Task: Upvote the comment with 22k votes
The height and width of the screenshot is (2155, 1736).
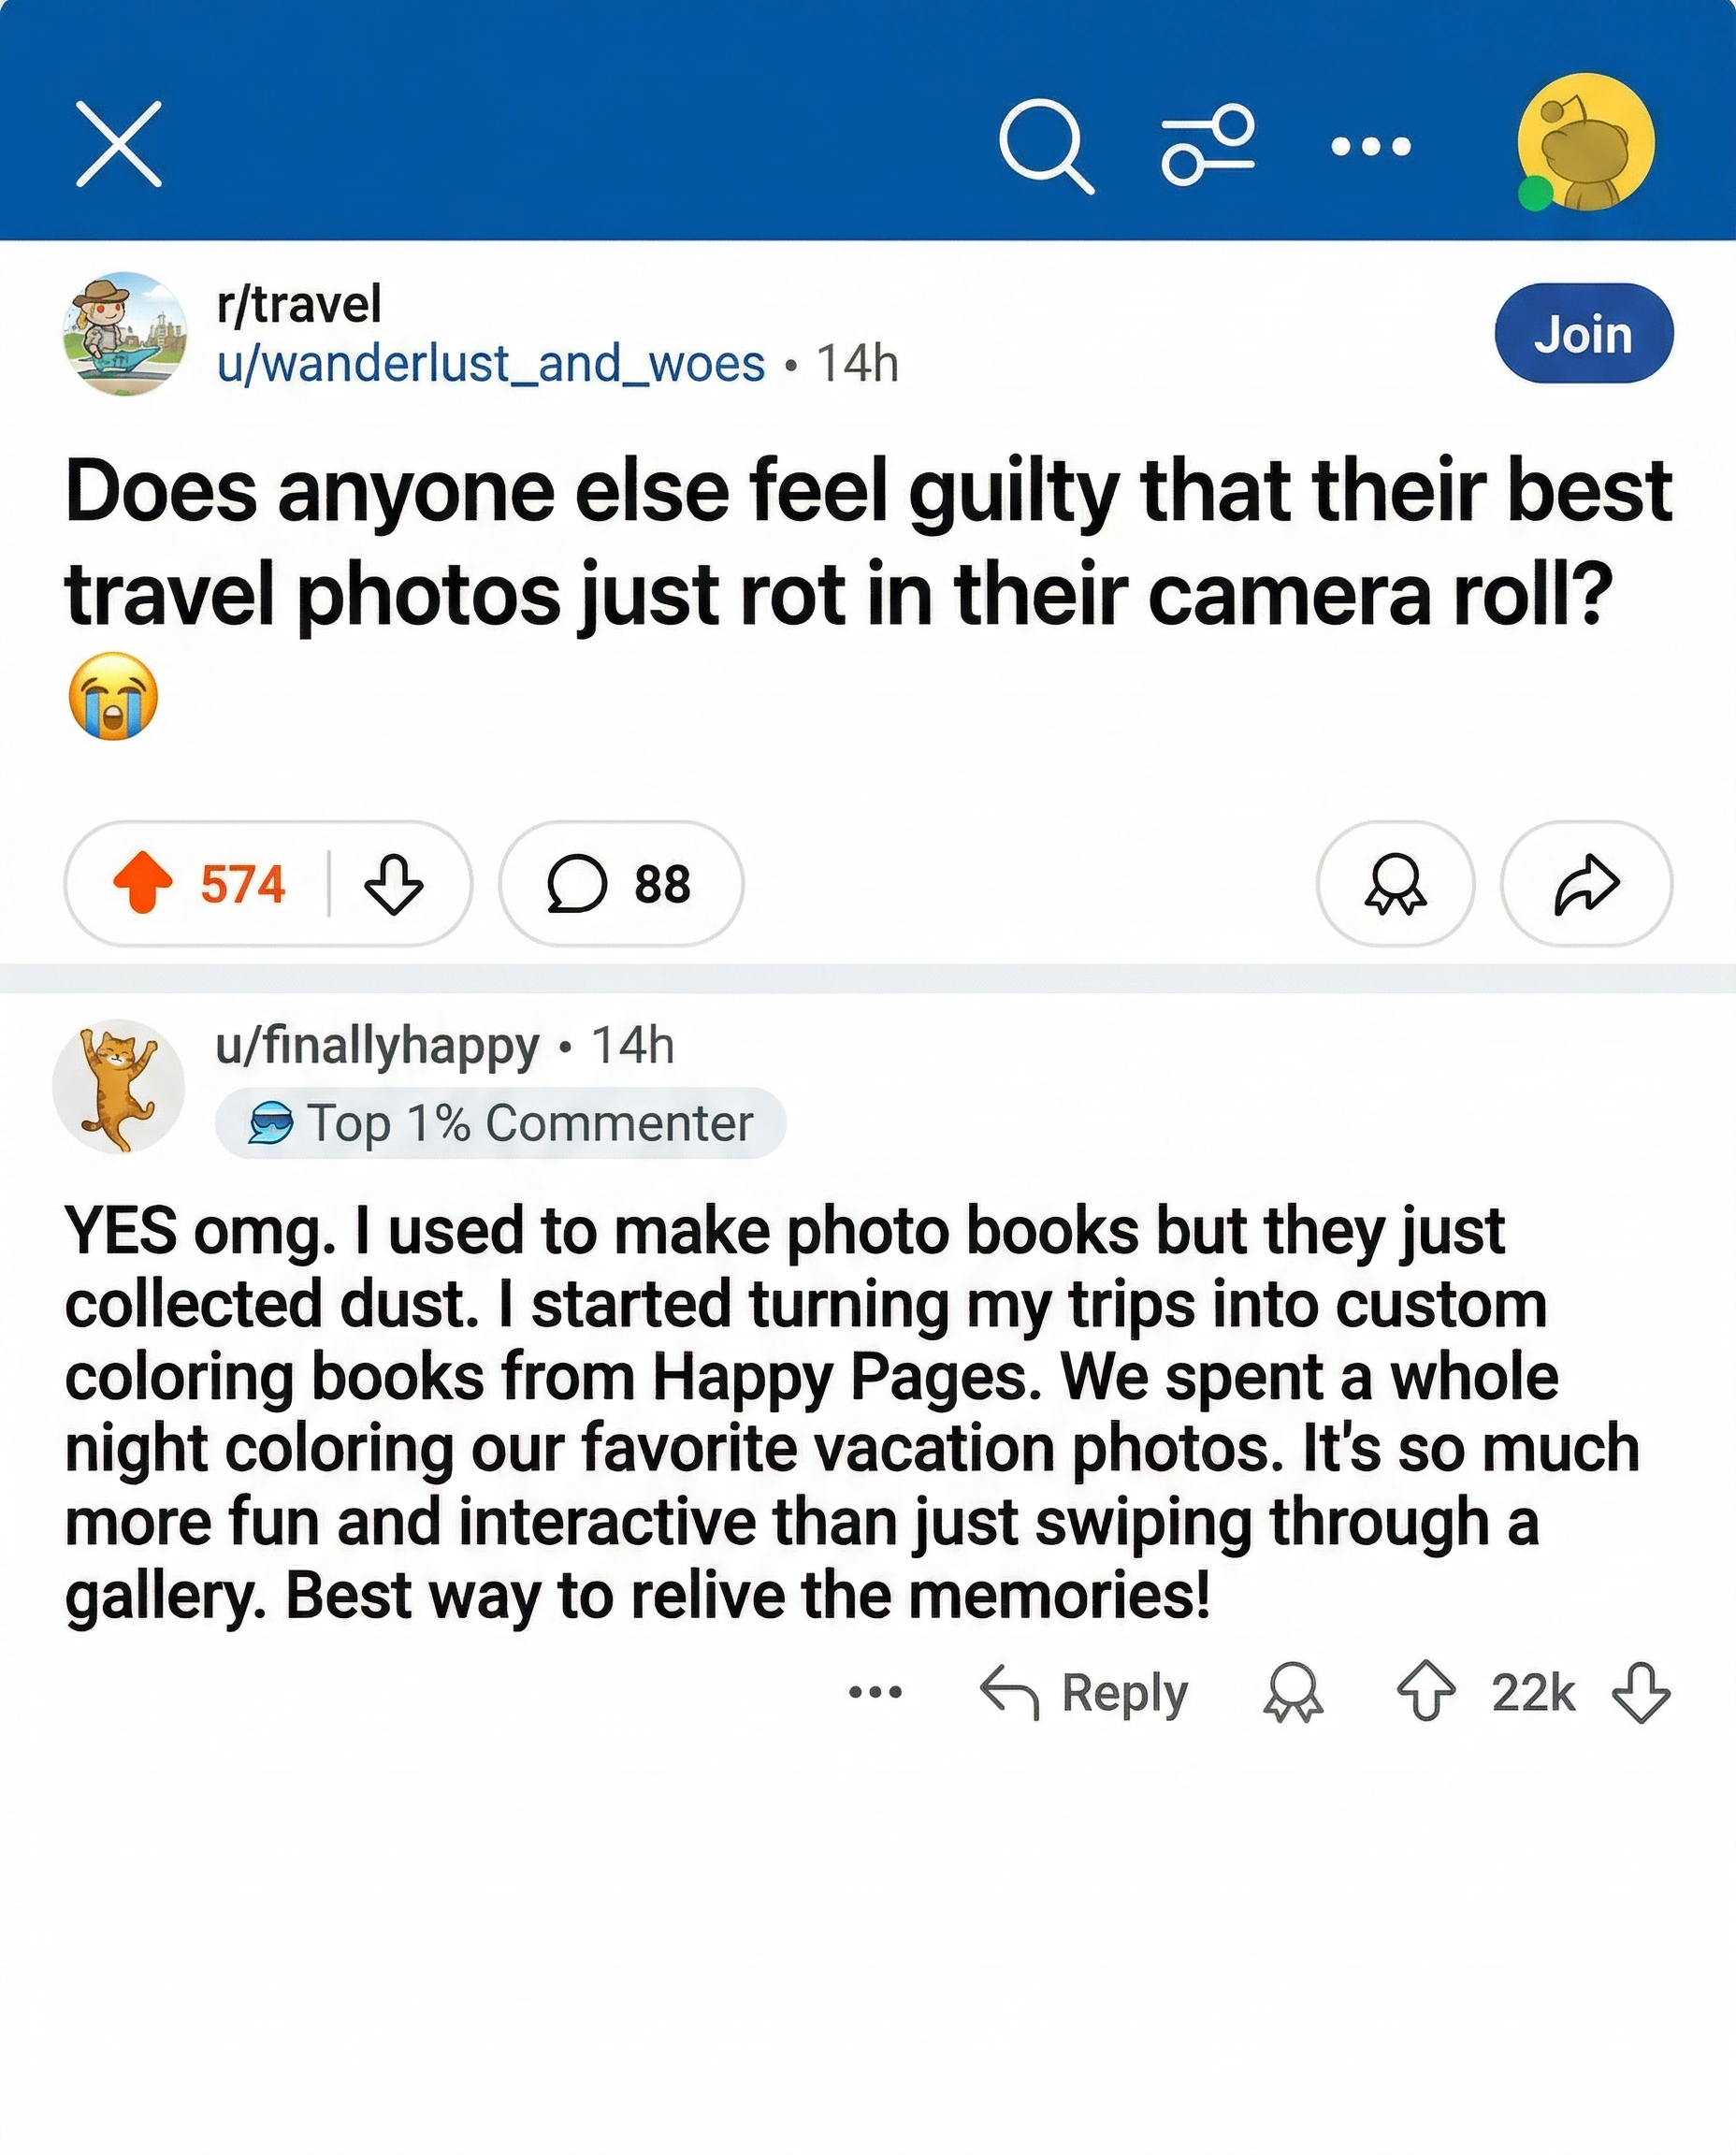Action: point(1425,1691)
